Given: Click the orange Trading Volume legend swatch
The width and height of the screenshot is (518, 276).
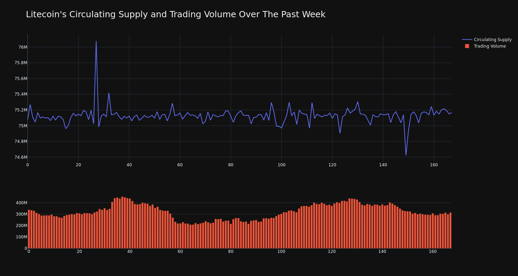Looking at the screenshot, I should [x=467, y=46].
